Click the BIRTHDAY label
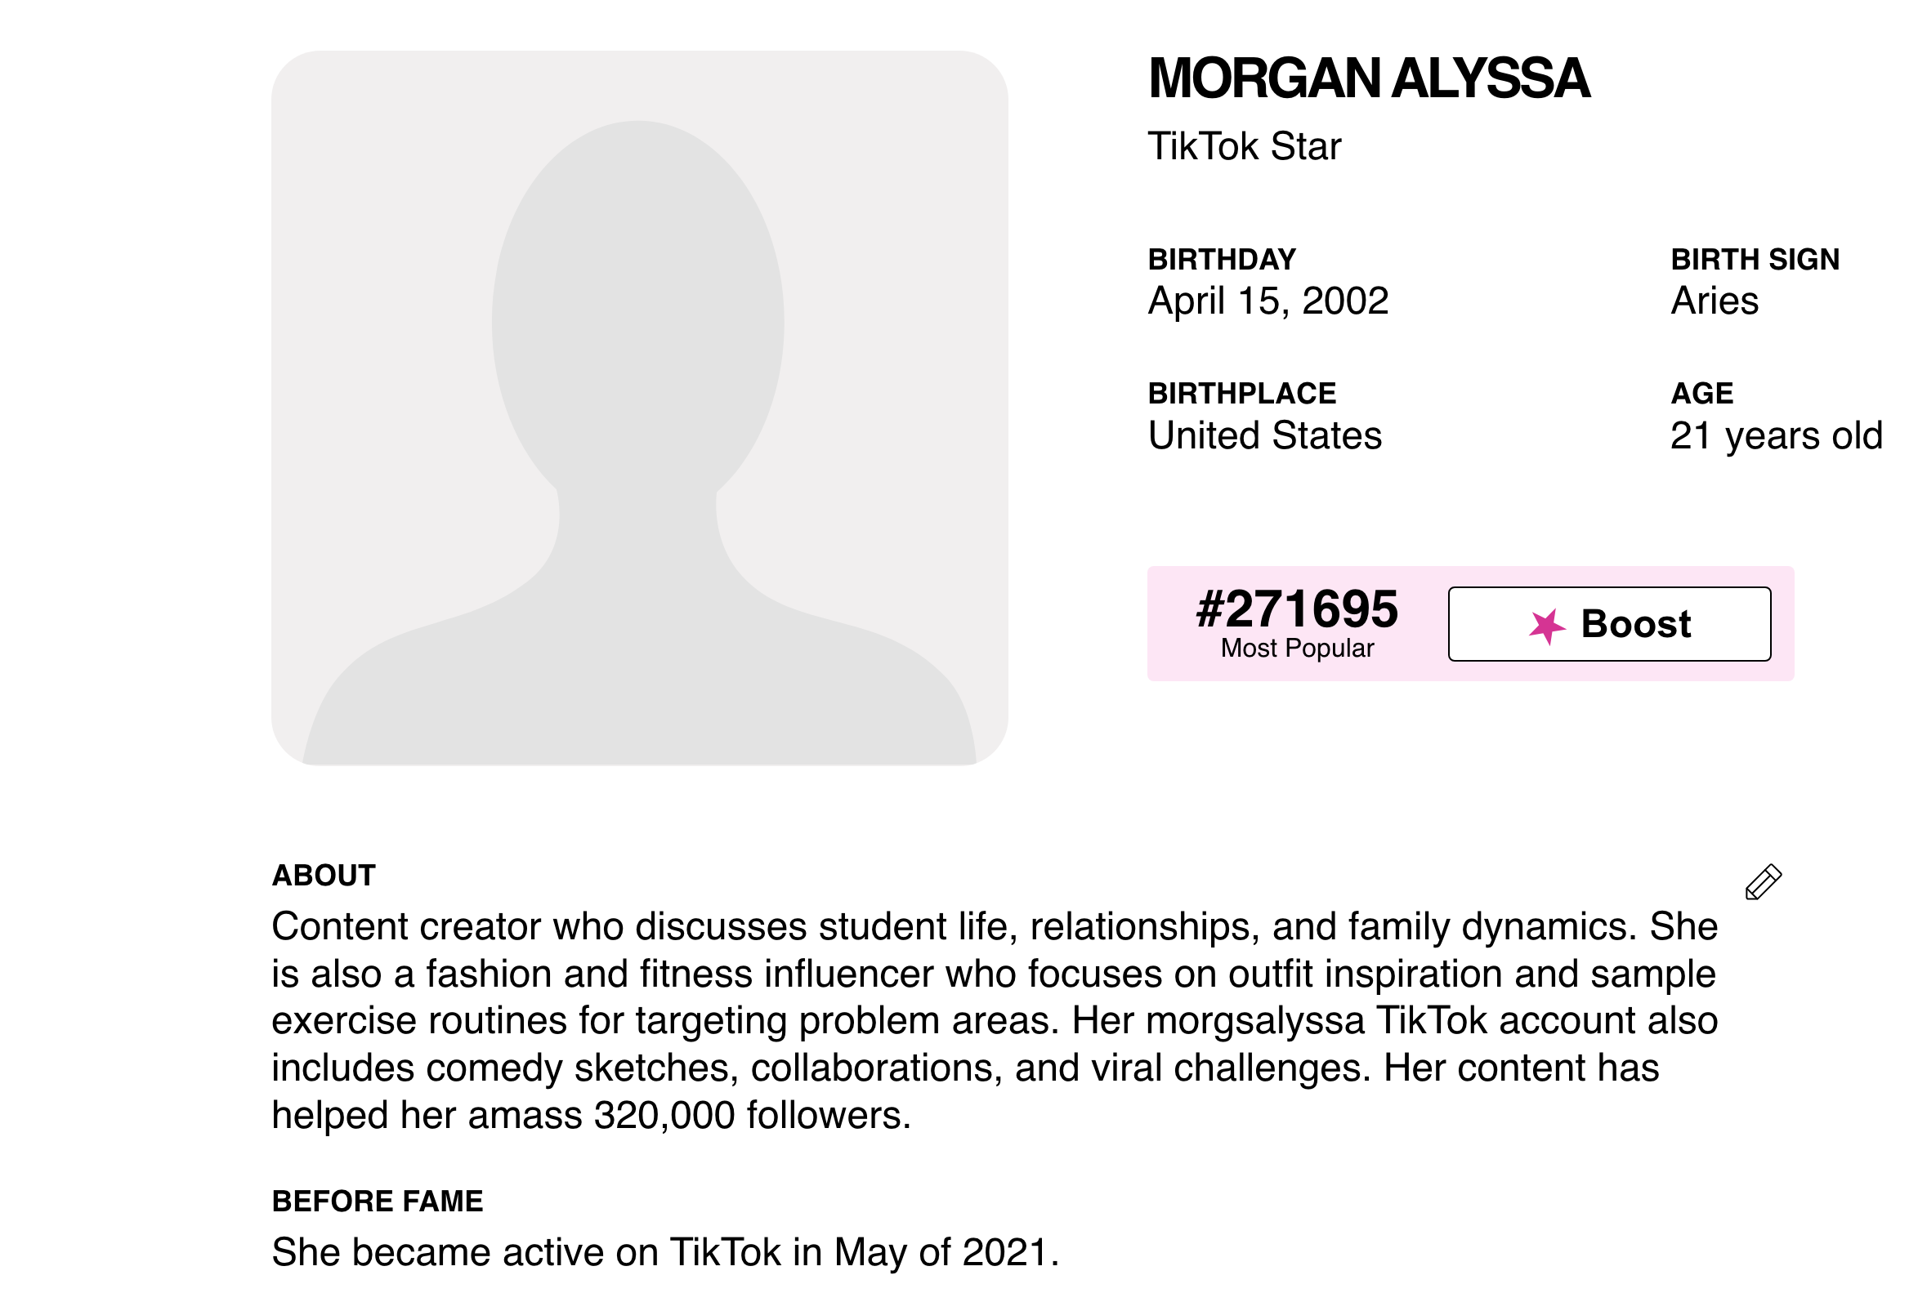The height and width of the screenshot is (1302, 1927). pos(1222,260)
